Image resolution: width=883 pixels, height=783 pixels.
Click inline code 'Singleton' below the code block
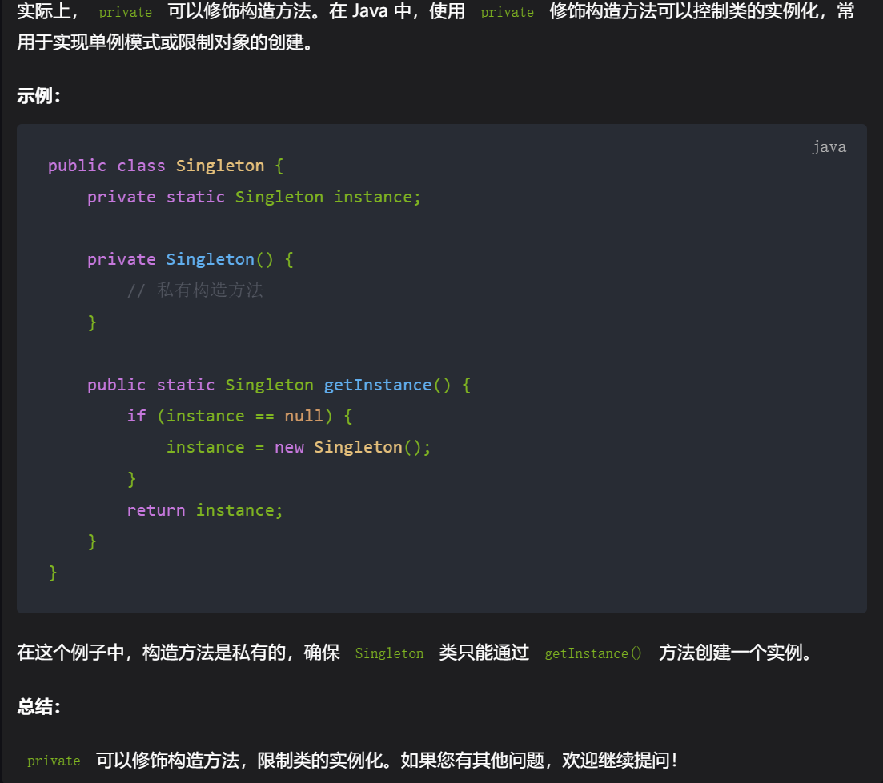(389, 653)
